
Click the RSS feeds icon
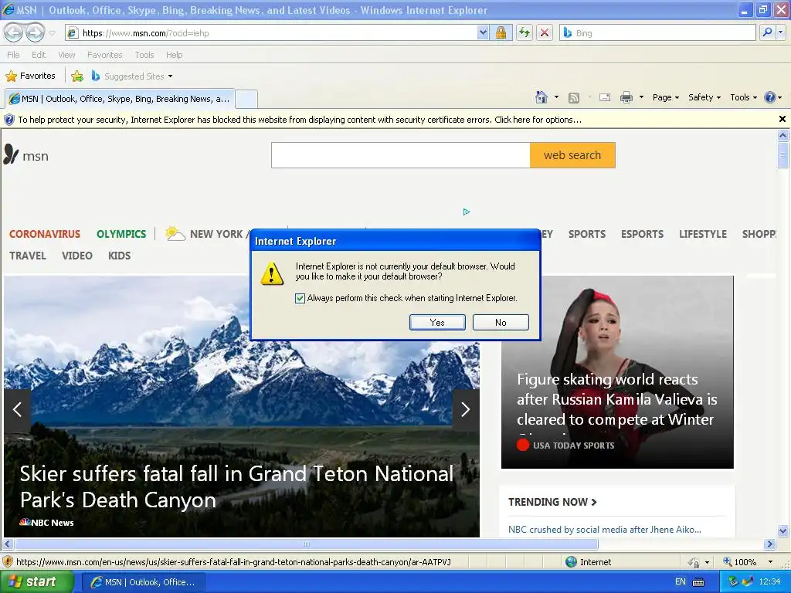click(574, 98)
